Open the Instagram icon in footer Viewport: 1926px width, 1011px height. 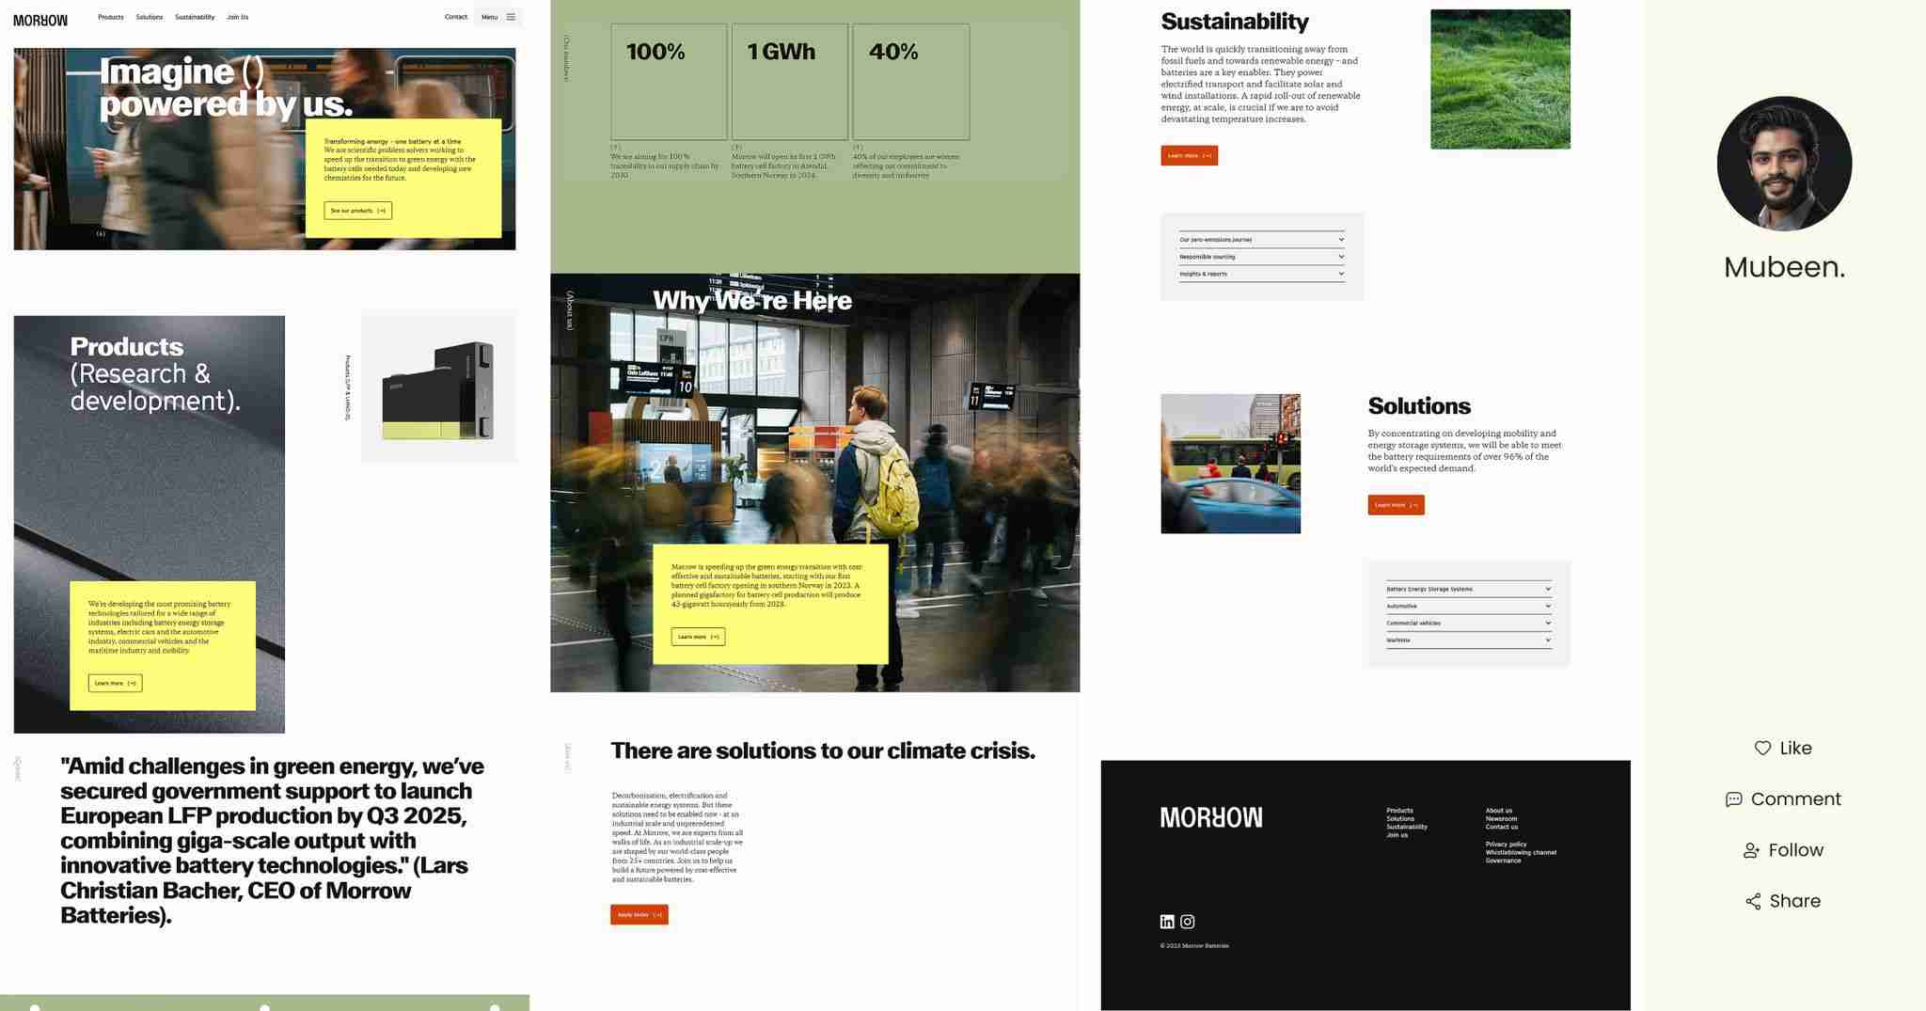pyautogui.click(x=1188, y=922)
